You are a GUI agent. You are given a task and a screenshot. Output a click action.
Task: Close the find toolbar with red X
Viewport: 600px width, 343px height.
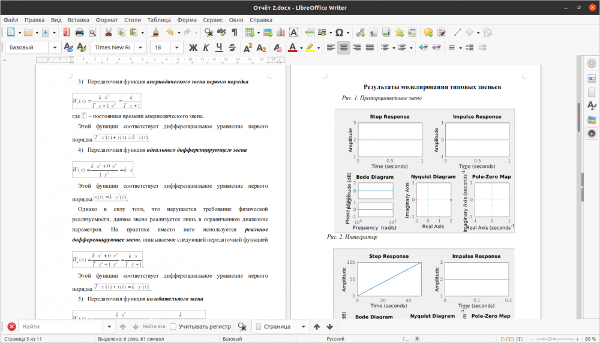[x=11, y=327]
